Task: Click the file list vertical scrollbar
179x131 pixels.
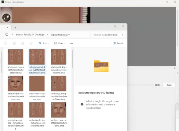Action: tap(73, 59)
